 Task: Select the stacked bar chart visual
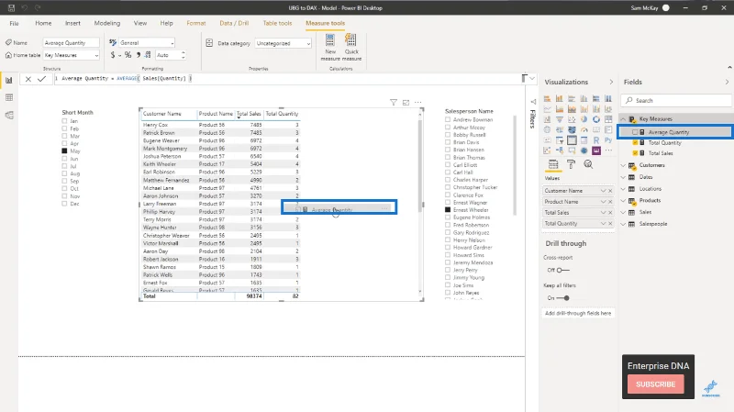pos(547,98)
